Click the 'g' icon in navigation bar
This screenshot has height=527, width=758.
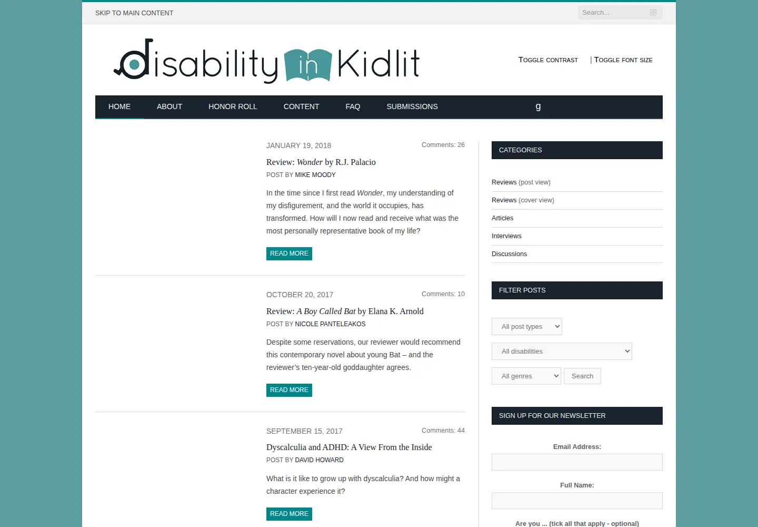pyautogui.click(x=538, y=106)
